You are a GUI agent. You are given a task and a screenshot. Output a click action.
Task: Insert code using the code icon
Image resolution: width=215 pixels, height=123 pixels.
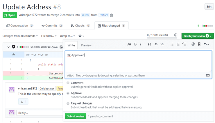156,44
